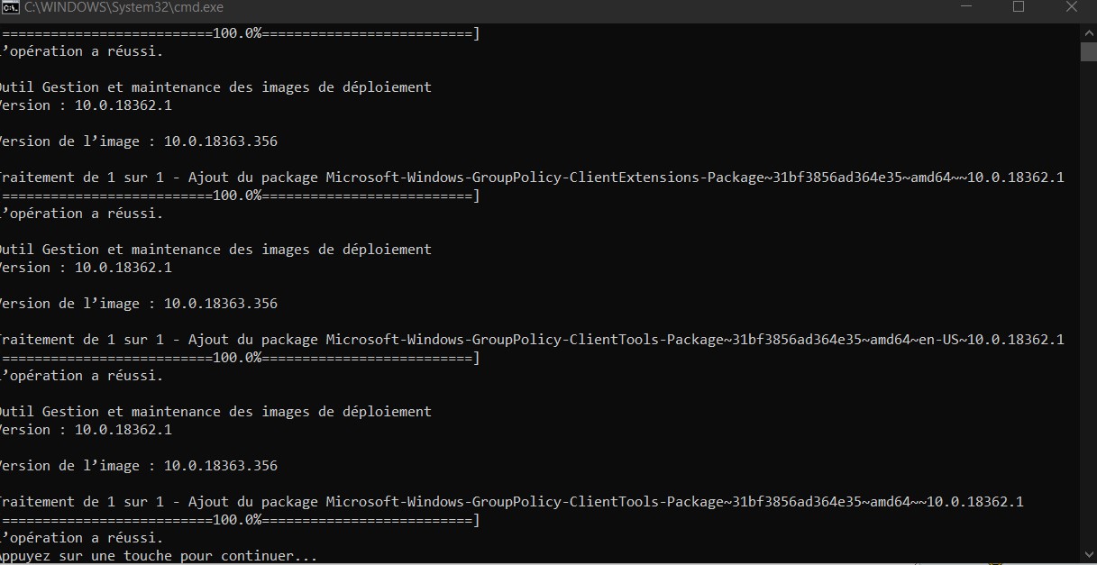
Task: Click the vertical scrollbar thumb
Action: tap(1089, 50)
